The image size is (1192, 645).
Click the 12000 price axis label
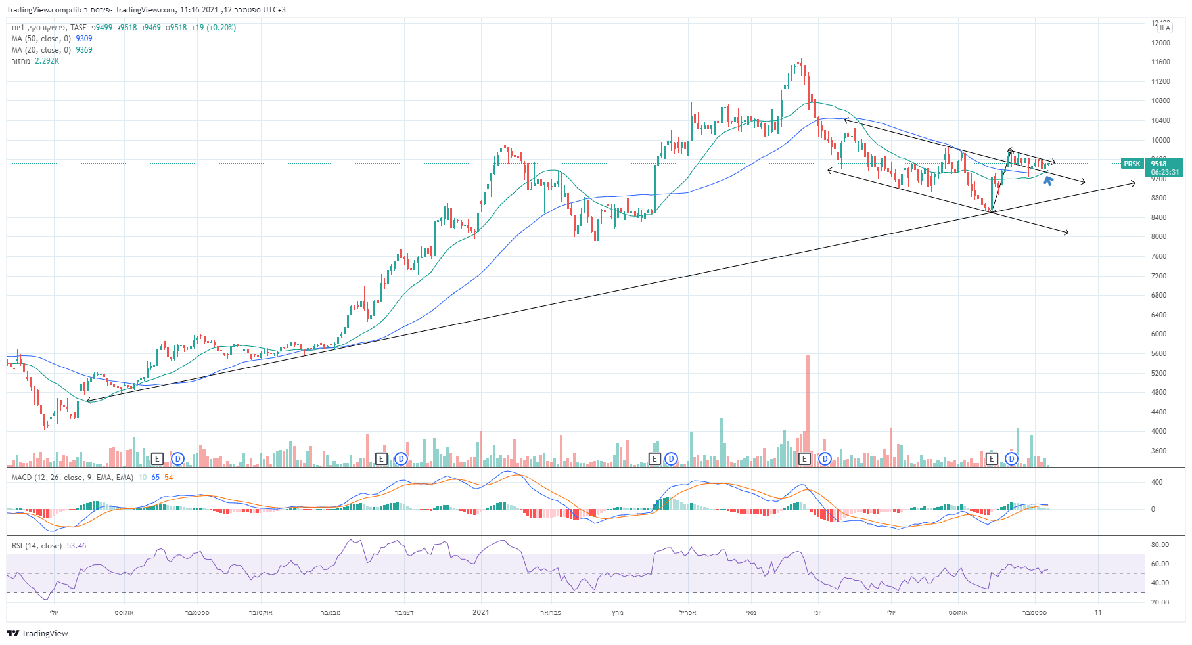tap(1160, 43)
